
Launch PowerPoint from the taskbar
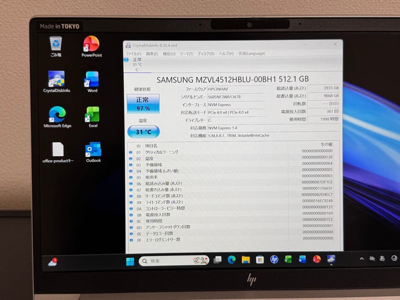(317, 259)
